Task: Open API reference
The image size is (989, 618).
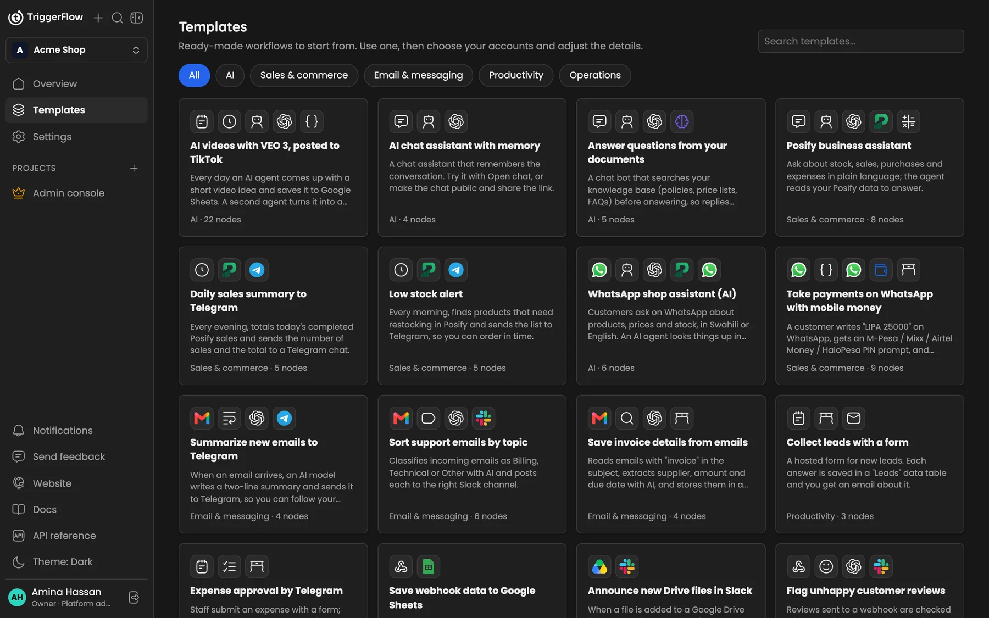Action: (76, 536)
